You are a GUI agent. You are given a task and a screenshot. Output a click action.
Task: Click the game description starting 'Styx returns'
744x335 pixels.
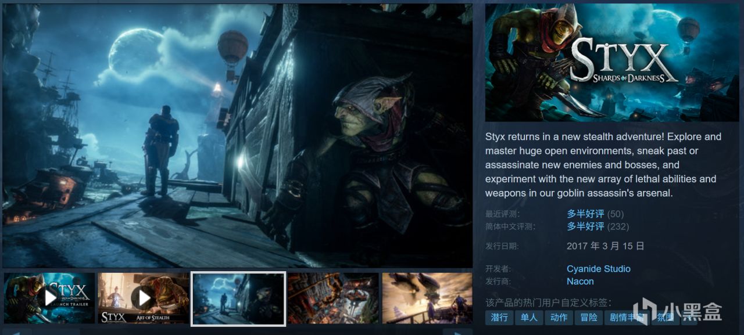tap(603, 165)
